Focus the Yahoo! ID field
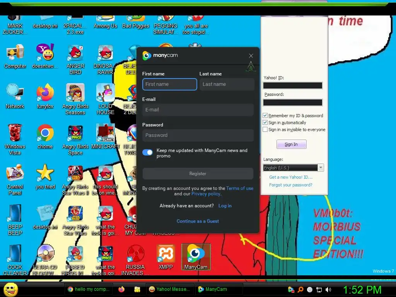 (293, 85)
